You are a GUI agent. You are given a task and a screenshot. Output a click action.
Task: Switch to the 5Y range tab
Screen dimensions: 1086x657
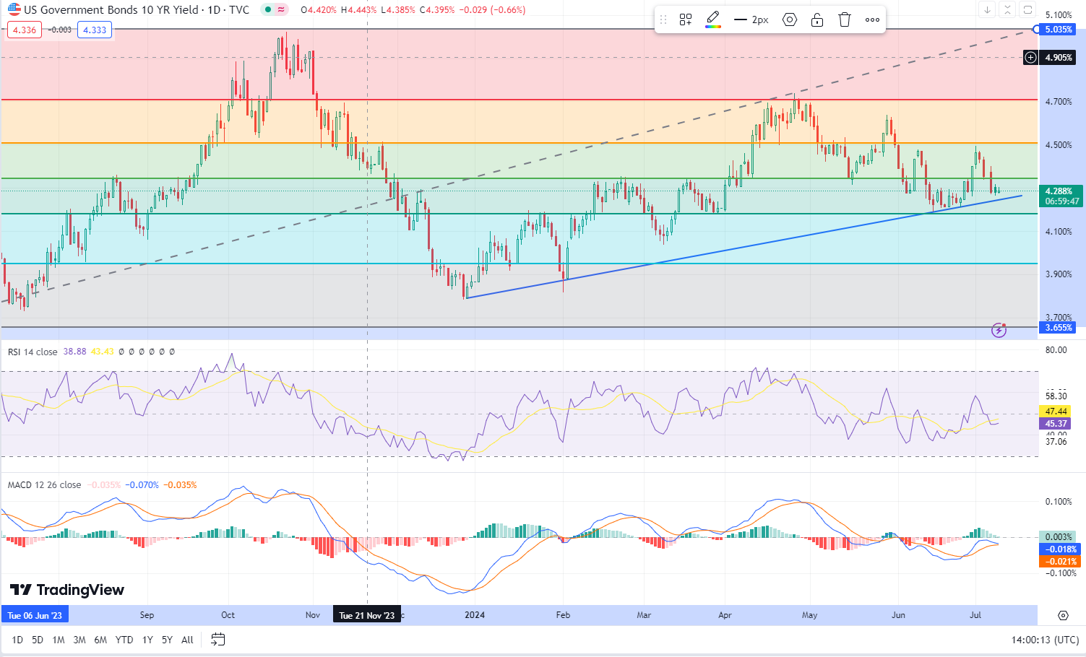point(166,640)
